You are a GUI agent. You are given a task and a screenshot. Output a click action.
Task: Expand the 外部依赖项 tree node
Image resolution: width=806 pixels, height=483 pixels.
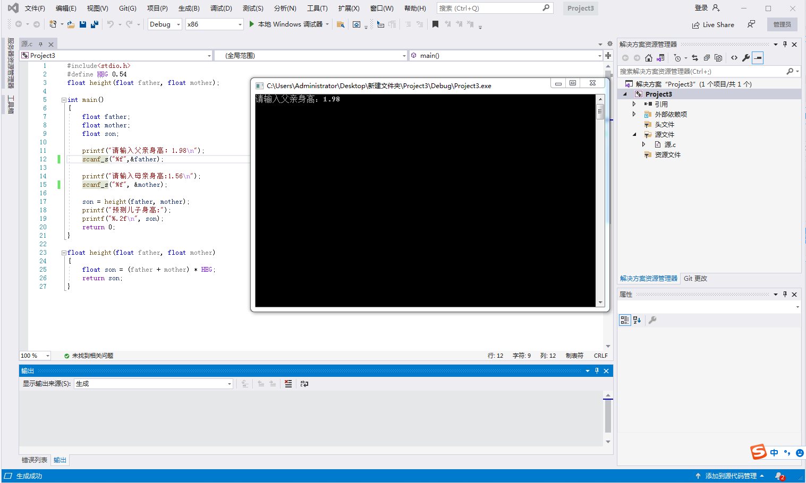(x=634, y=114)
